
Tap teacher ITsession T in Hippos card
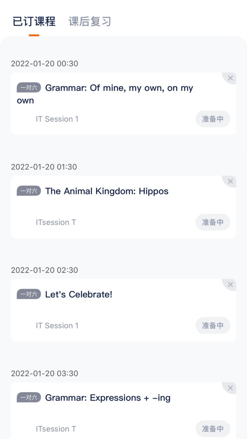56,222
